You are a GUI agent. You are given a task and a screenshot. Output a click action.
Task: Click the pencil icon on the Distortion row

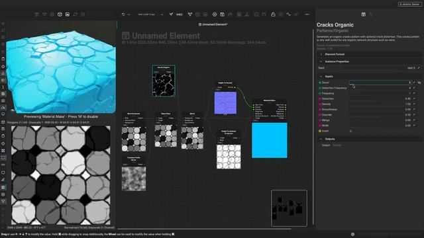click(x=414, y=99)
